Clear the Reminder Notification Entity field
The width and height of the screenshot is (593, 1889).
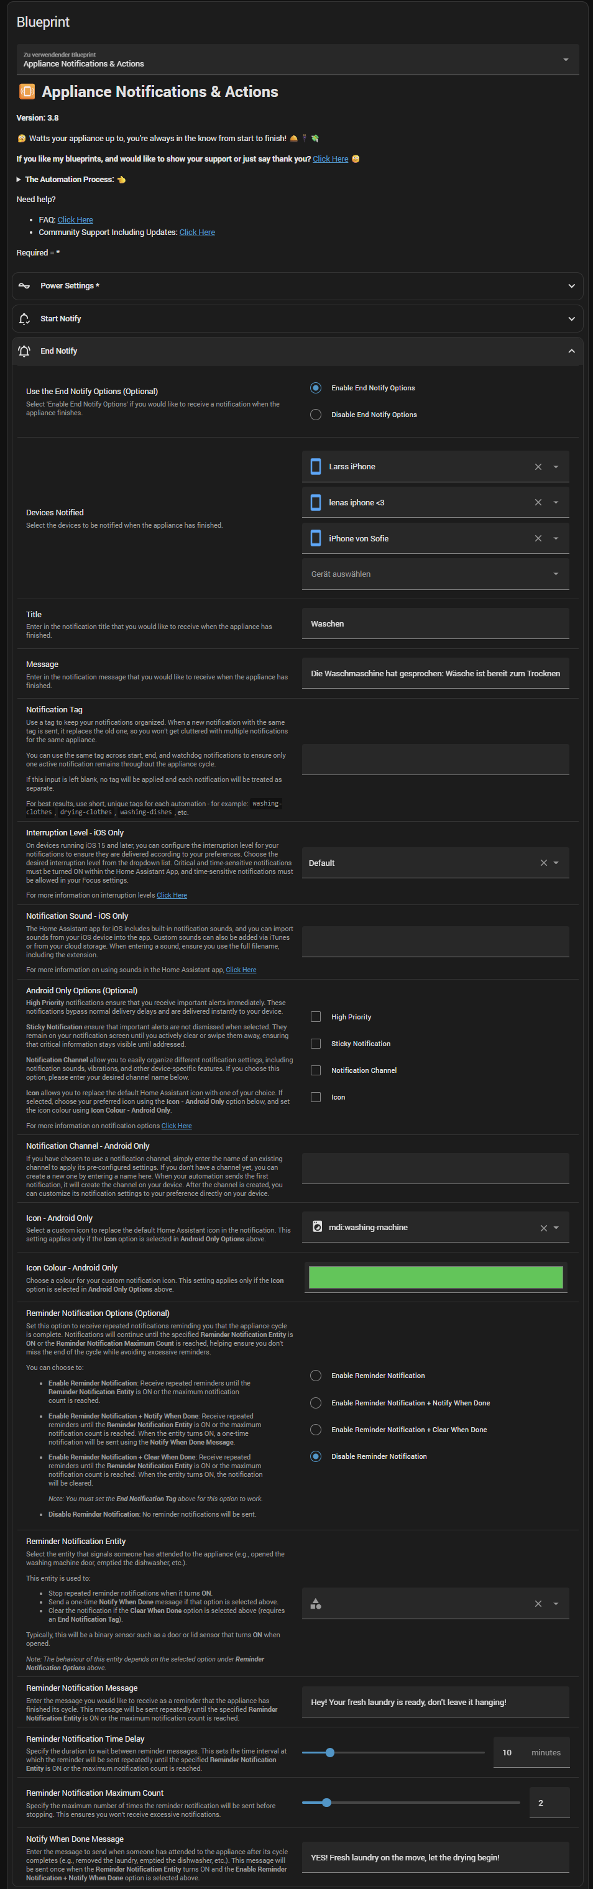pyautogui.click(x=537, y=1604)
